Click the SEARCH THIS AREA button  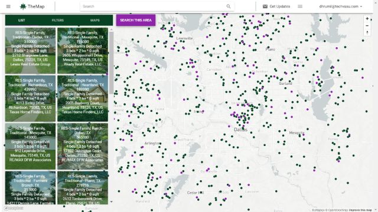[x=136, y=20]
